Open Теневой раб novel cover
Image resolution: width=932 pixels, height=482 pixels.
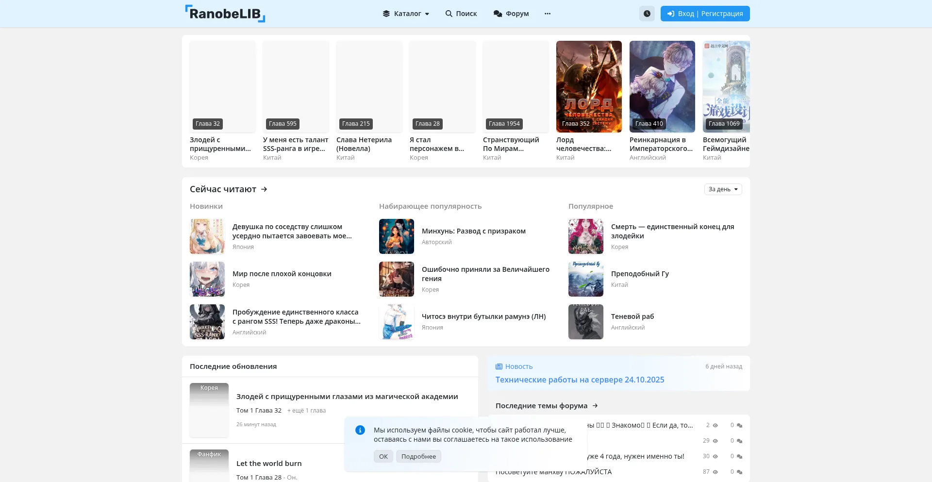pyautogui.click(x=586, y=322)
